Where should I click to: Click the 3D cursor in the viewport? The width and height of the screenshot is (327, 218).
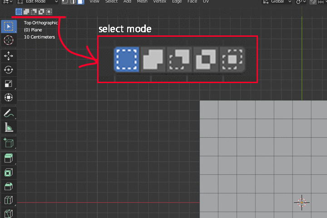coord(302,203)
